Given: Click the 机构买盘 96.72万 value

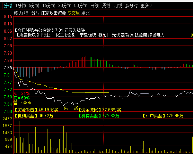Looking at the screenshot, I should (34, 116).
